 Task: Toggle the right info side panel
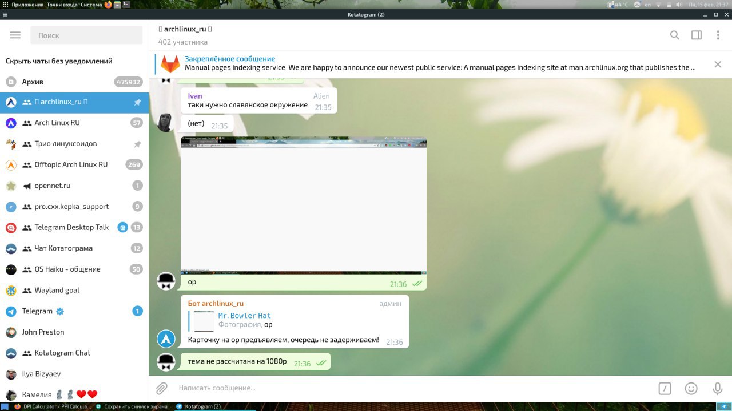point(697,35)
